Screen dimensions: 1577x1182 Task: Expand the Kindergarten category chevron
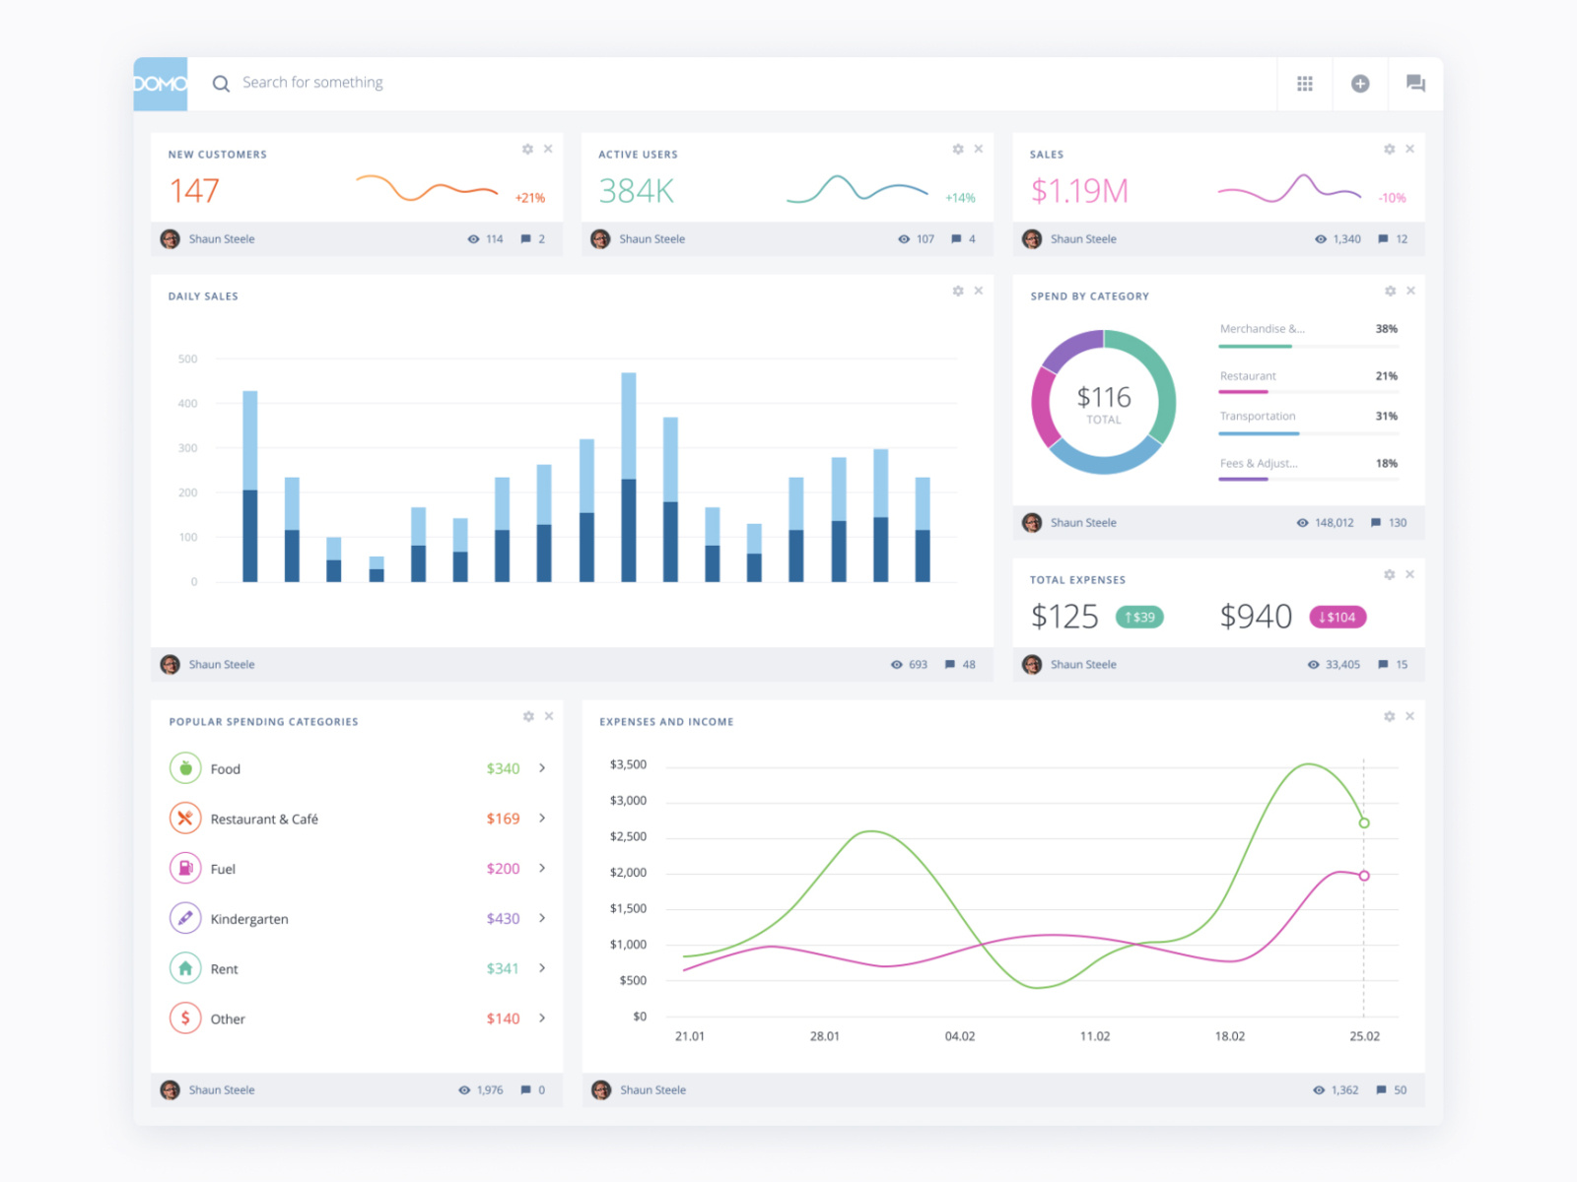542,918
